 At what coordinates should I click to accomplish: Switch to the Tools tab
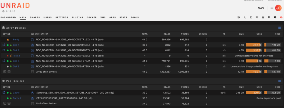pos(135,17)
